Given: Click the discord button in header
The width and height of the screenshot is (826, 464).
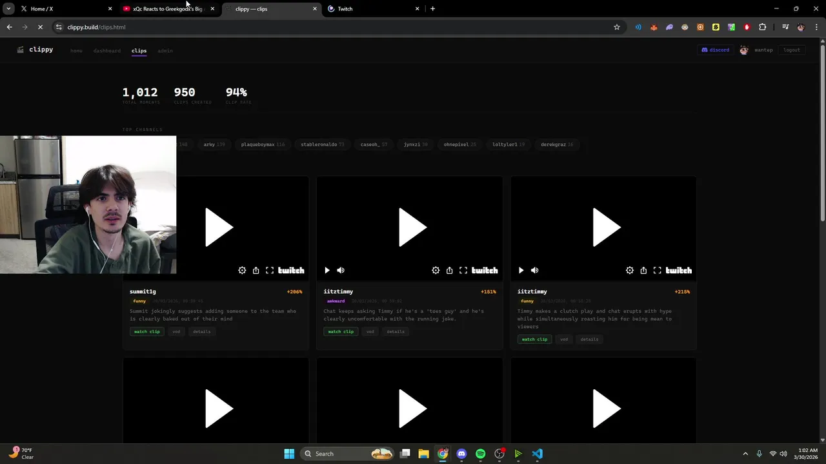Looking at the screenshot, I should point(715,50).
